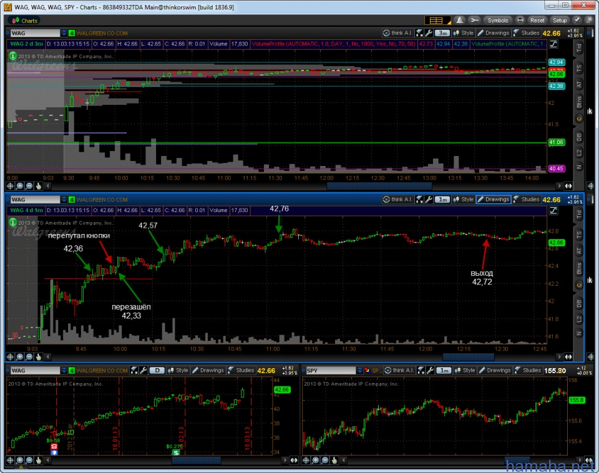Zoom out on the 3m WAG chart
Screen dimensions: 599x473
pyautogui.click(x=29, y=186)
